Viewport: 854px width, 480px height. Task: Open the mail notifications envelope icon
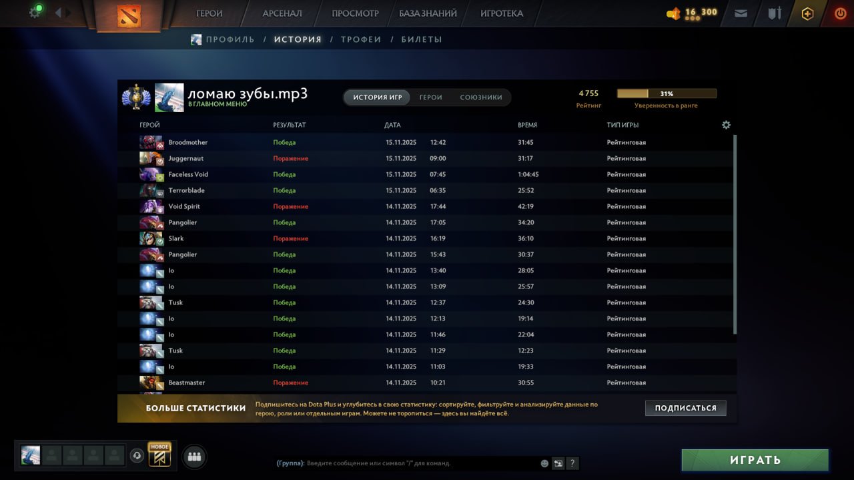click(x=741, y=12)
